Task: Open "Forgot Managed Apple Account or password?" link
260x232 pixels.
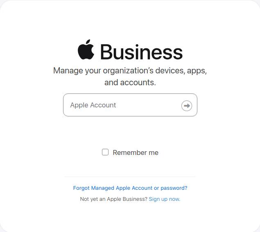Action: point(130,188)
